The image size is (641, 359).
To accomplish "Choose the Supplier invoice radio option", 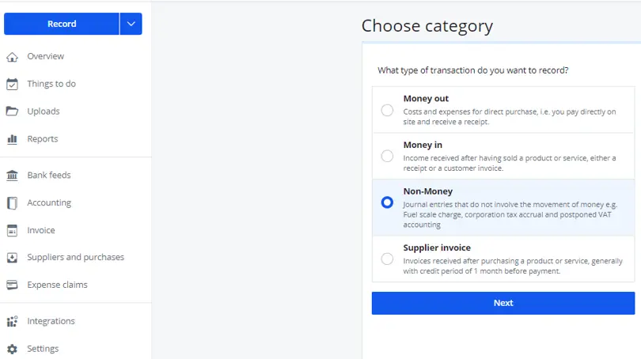I will [x=387, y=259].
